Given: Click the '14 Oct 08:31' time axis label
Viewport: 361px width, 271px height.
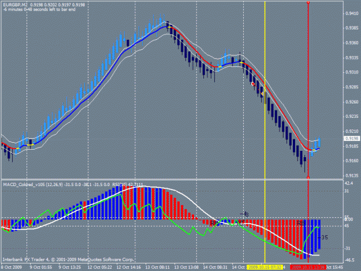Looking at the screenshot, I should click(215, 268).
